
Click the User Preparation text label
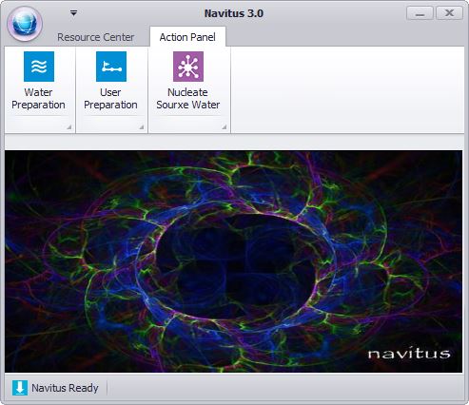(x=110, y=99)
